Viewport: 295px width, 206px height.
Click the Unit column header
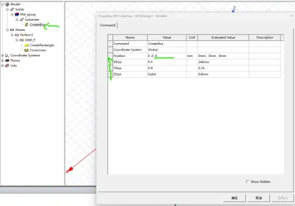192,37
